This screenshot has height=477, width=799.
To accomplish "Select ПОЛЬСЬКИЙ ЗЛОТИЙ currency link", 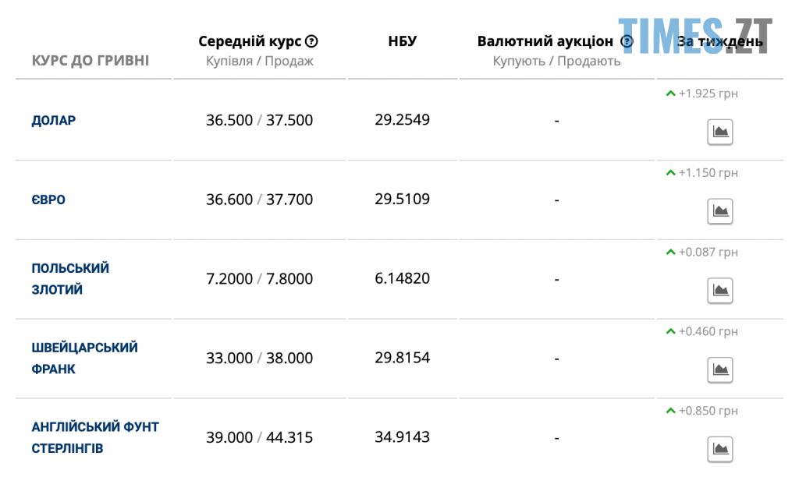I will 70,279.
